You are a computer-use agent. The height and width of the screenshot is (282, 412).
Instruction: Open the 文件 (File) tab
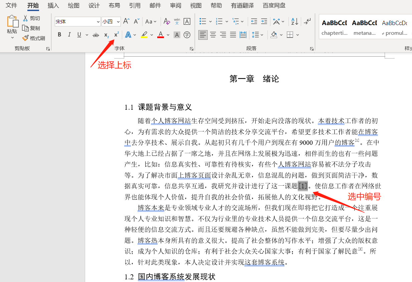pos(11,5)
